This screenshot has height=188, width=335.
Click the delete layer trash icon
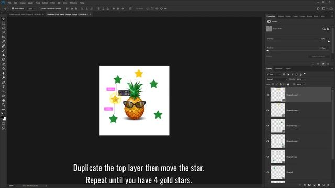coord(328,185)
